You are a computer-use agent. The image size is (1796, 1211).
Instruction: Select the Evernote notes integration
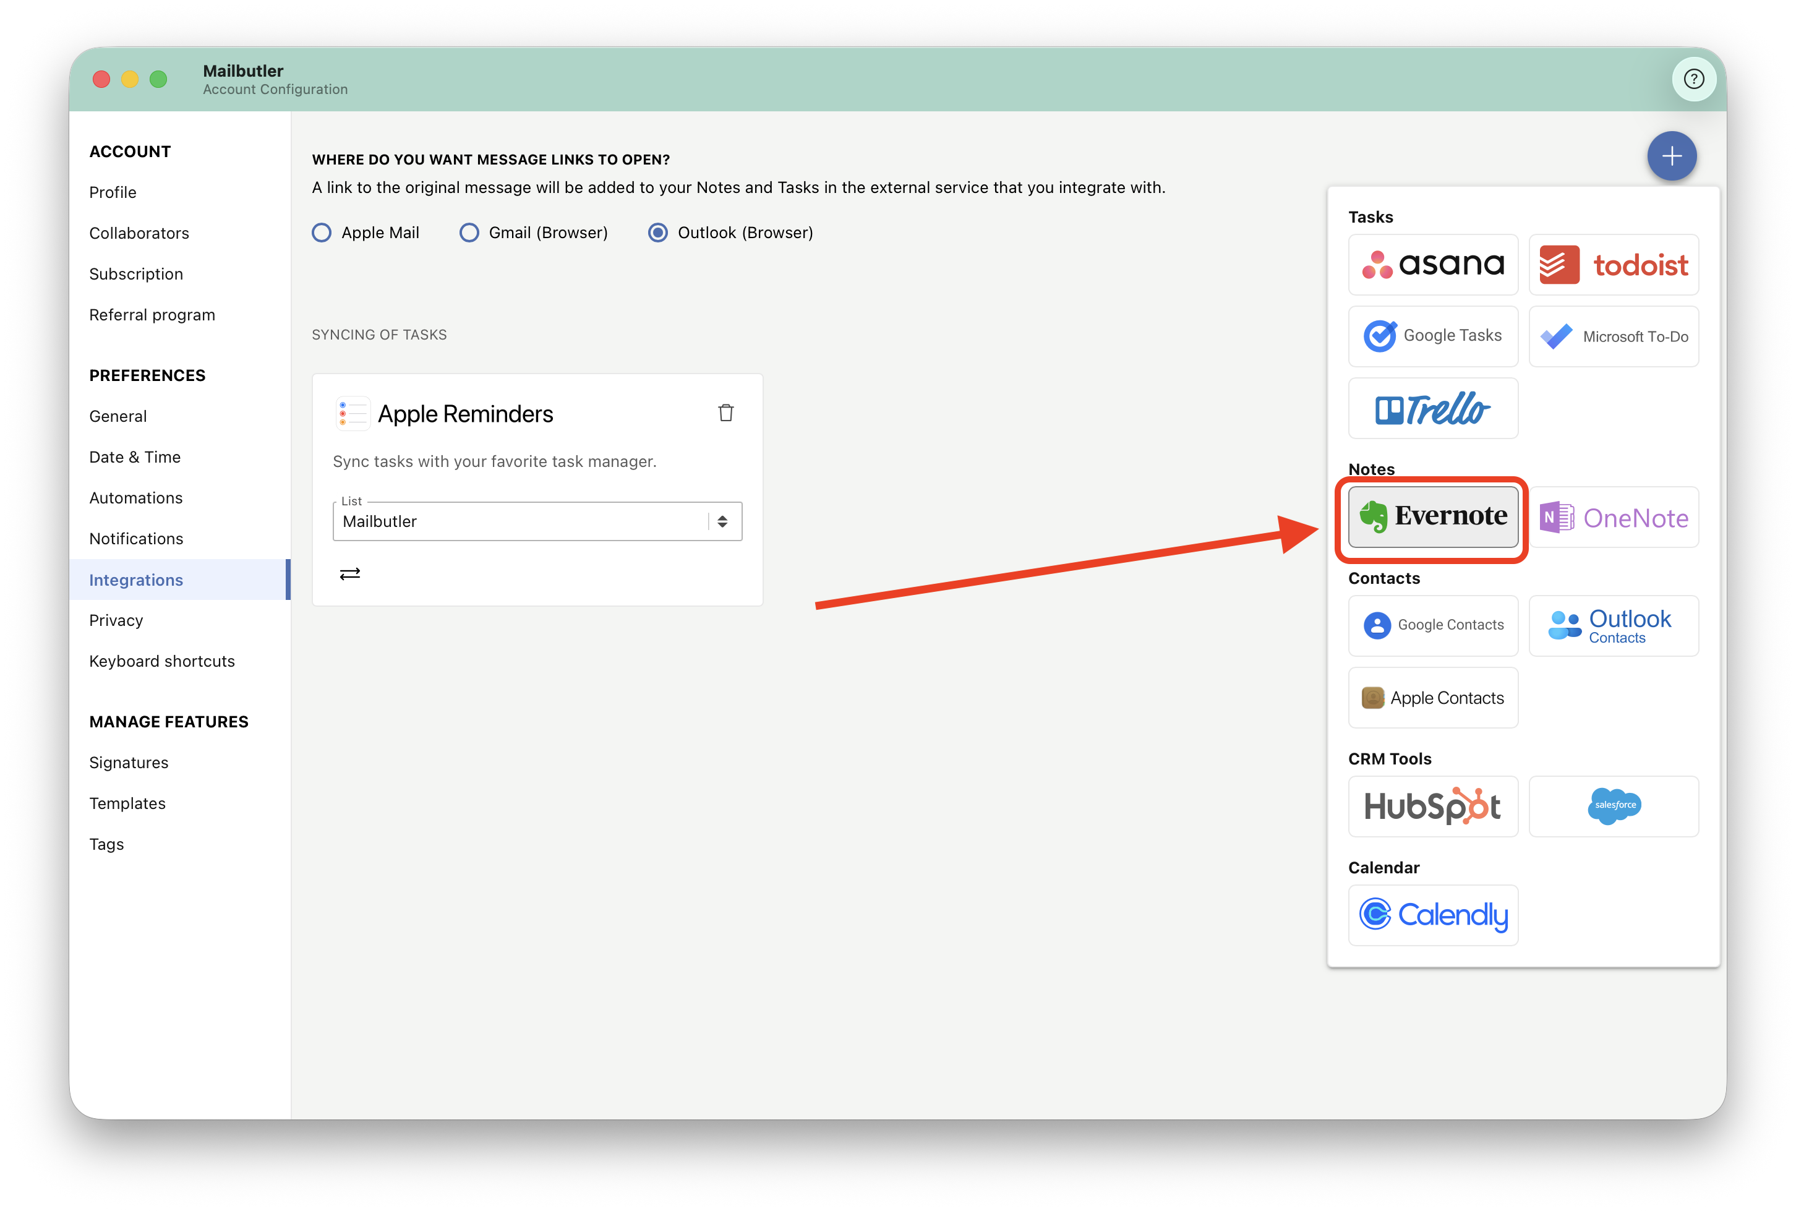(x=1432, y=516)
